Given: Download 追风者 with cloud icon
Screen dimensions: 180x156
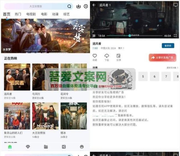Looking at the screenshot, I should click(107, 56).
